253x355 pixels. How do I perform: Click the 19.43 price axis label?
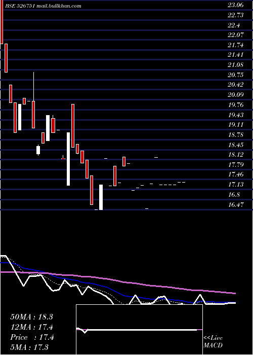[x=236, y=115]
